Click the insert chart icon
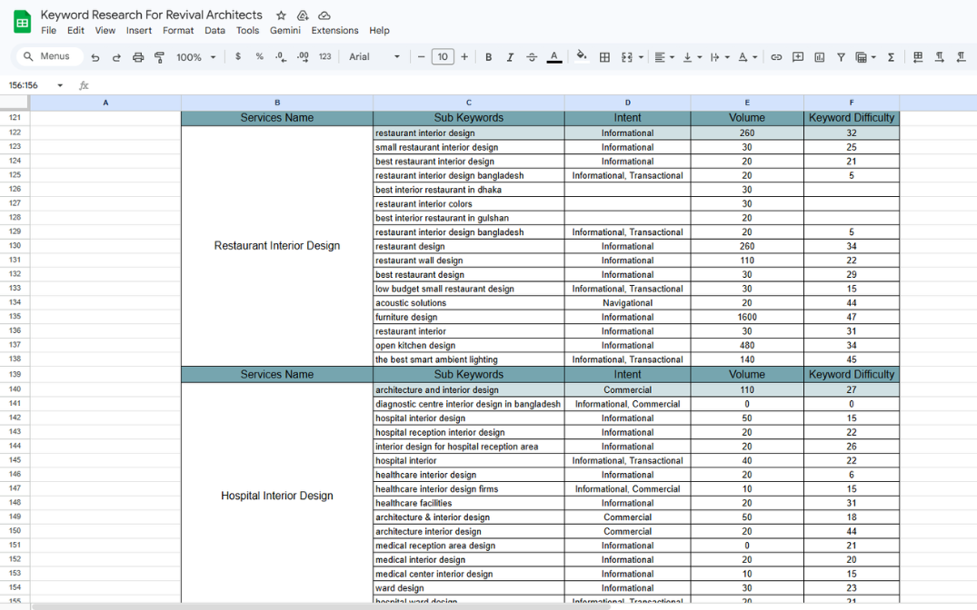Viewport: 977px width, 610px height. [820, 57]
